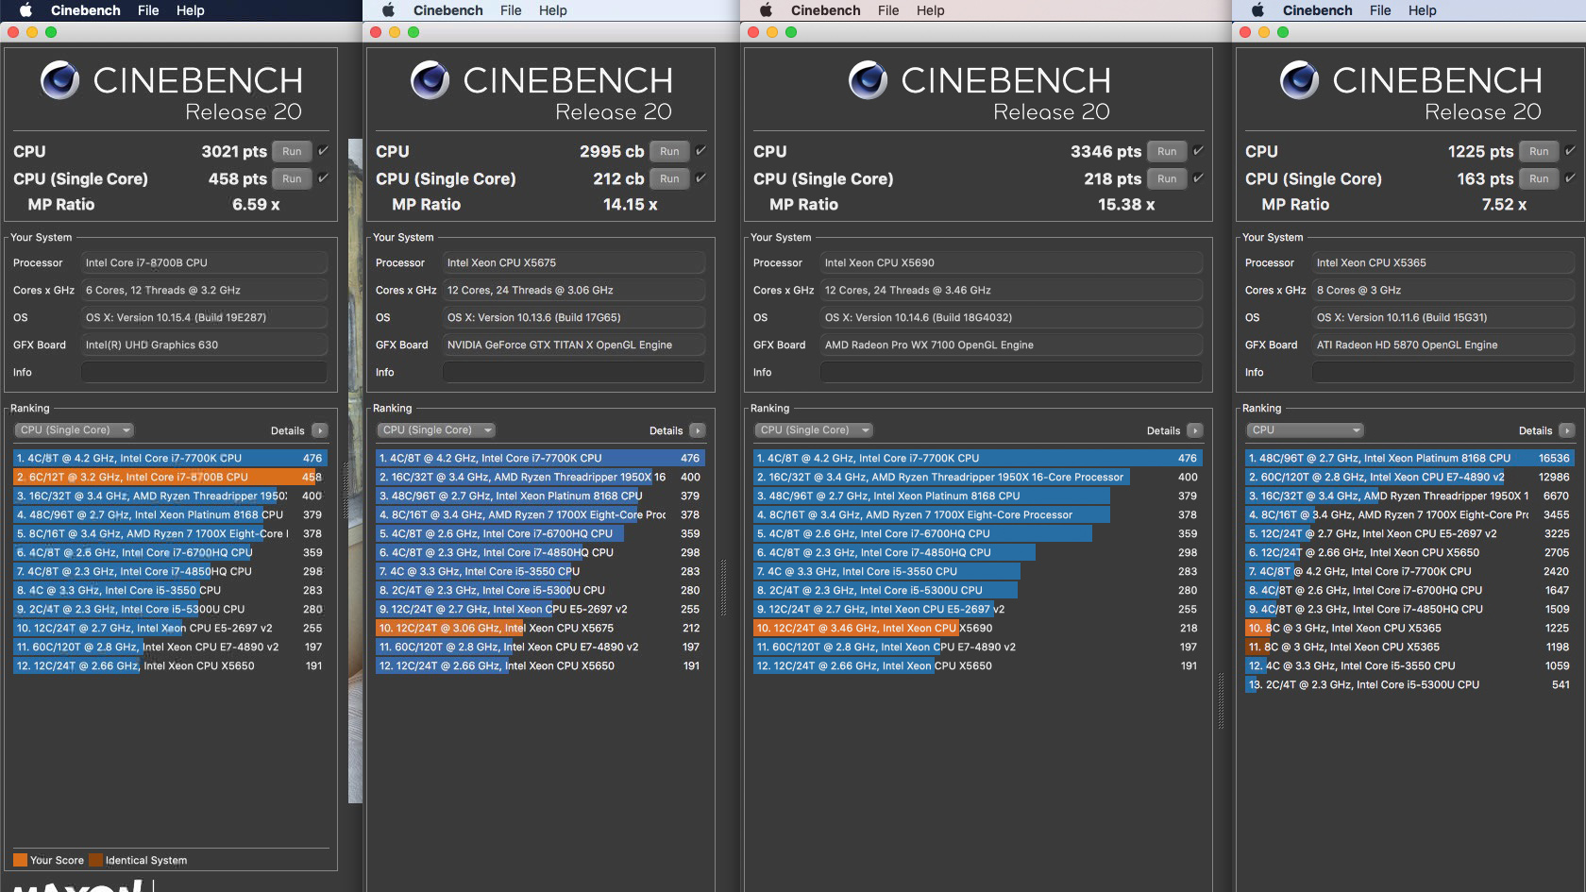Select brown X5365 row scoring 1198
The image size is (1586, 892).
pos(1409,647)
